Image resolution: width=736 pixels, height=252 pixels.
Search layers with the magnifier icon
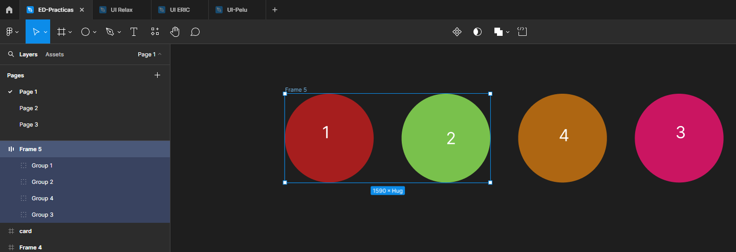pyautogui.click(x=11, y=54)
